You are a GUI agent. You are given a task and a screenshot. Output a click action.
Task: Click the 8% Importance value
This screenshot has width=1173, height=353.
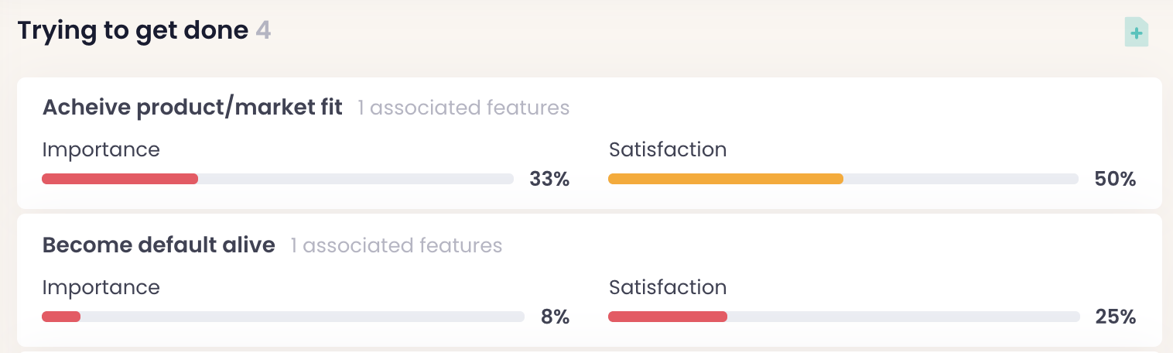(x=555, y=317)
